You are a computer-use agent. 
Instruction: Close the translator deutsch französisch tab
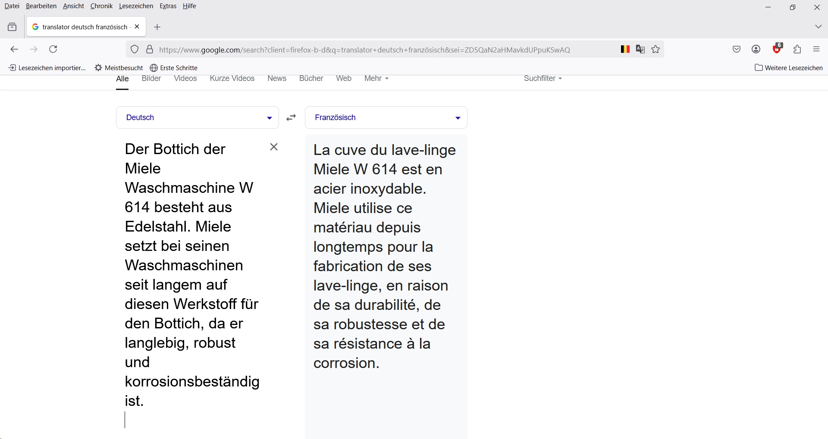point(137,27)
